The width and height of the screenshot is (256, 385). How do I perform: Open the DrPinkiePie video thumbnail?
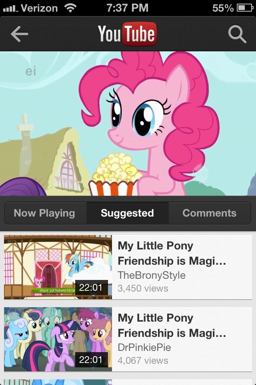58,339
